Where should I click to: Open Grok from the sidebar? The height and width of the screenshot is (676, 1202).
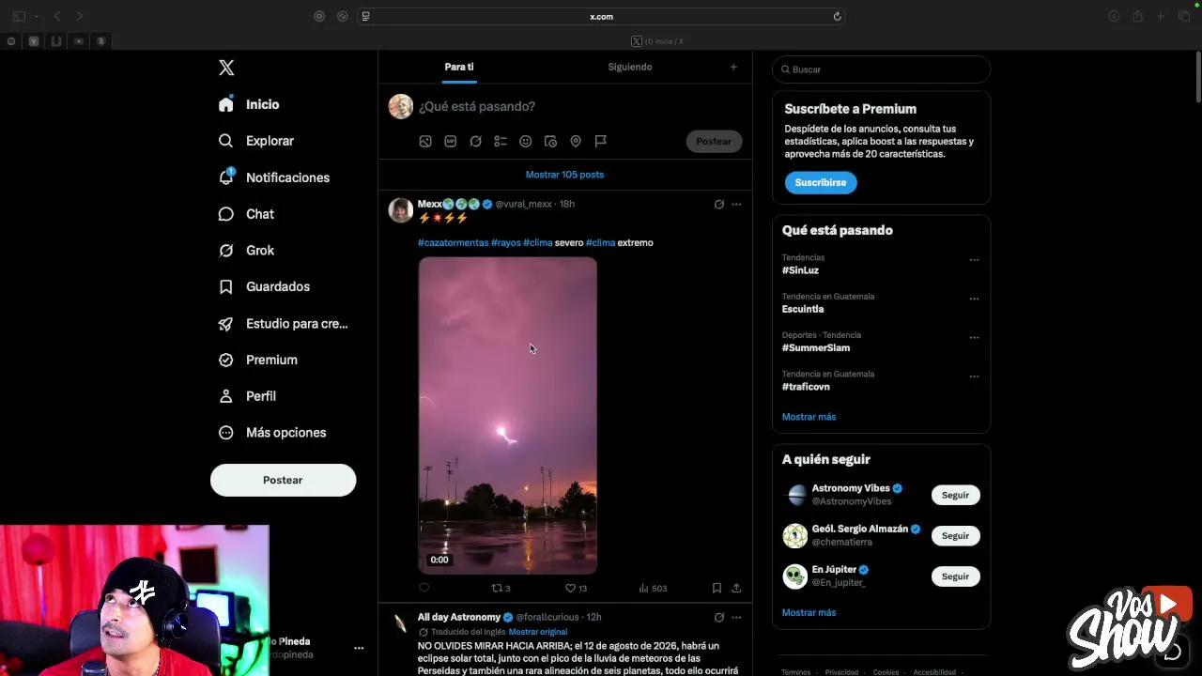246,251
